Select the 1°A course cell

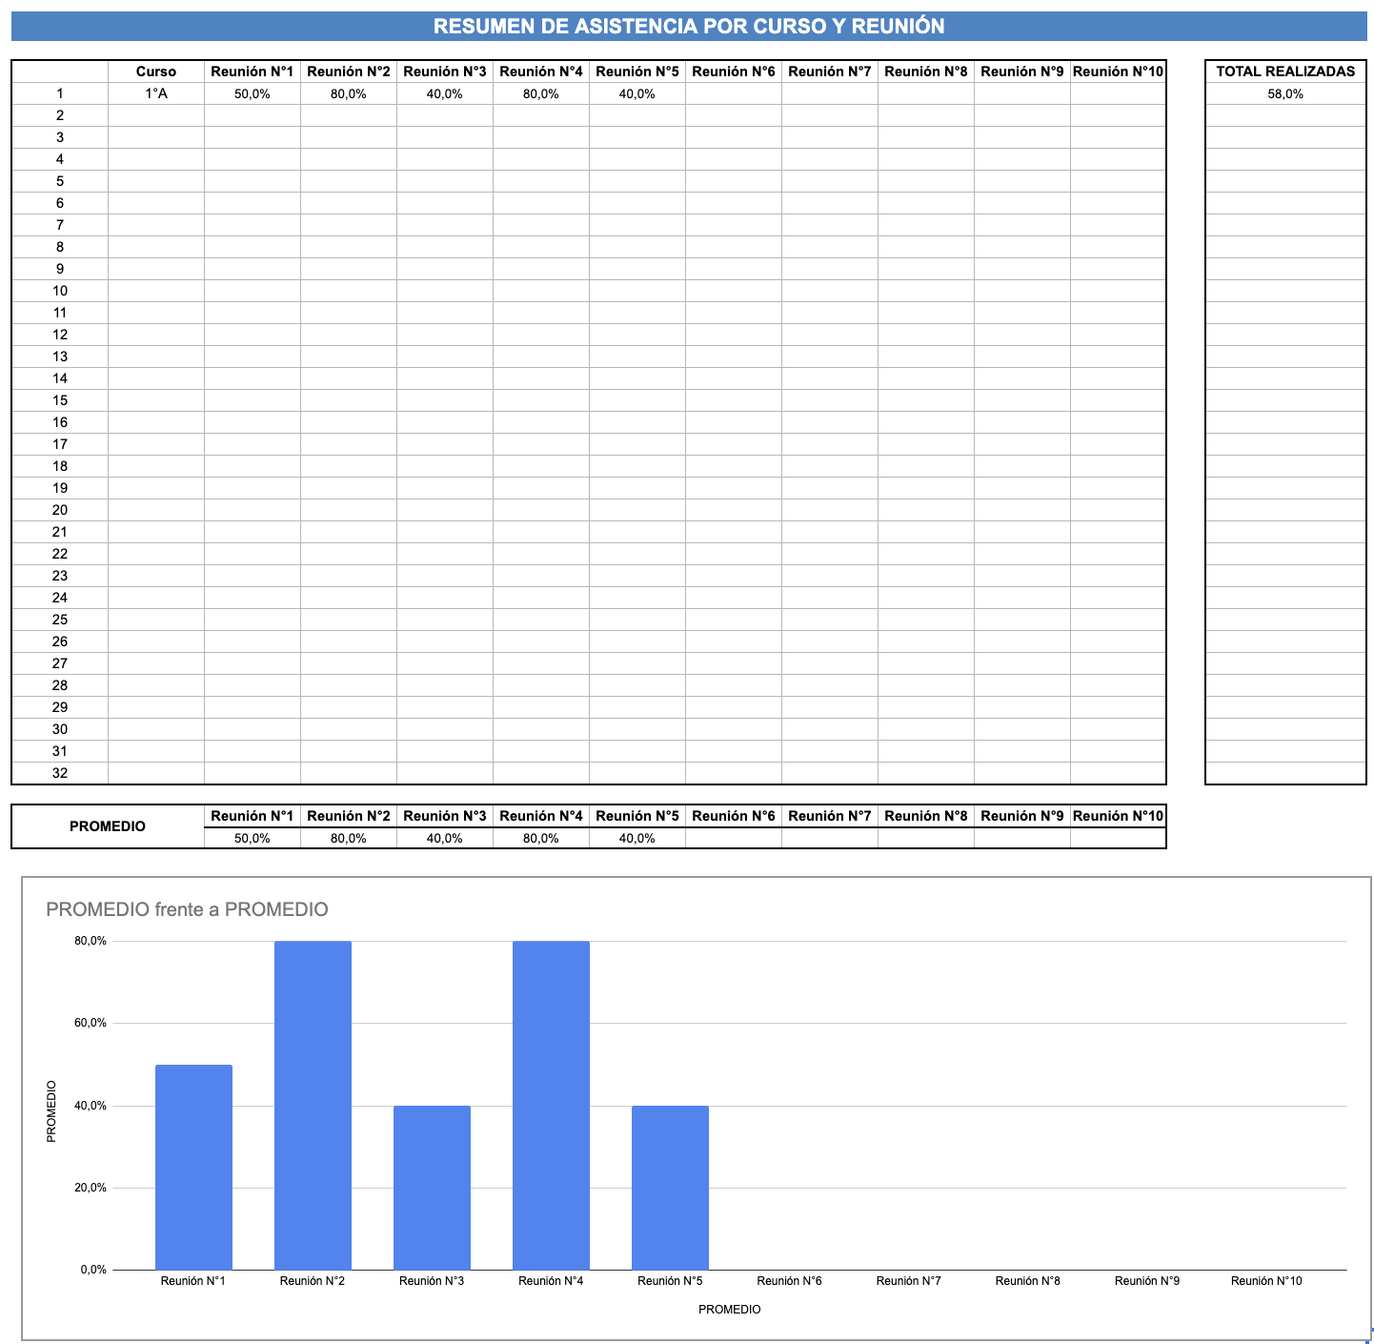(x=156, y=93)
